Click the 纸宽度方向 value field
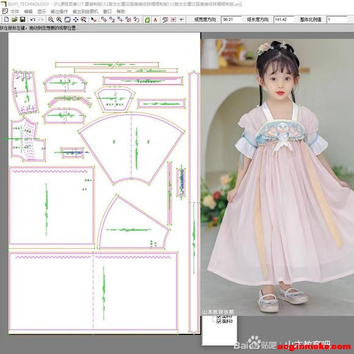The height and width of the screenshot is (354, 354). pyautogui.click(x=231, y=20)
